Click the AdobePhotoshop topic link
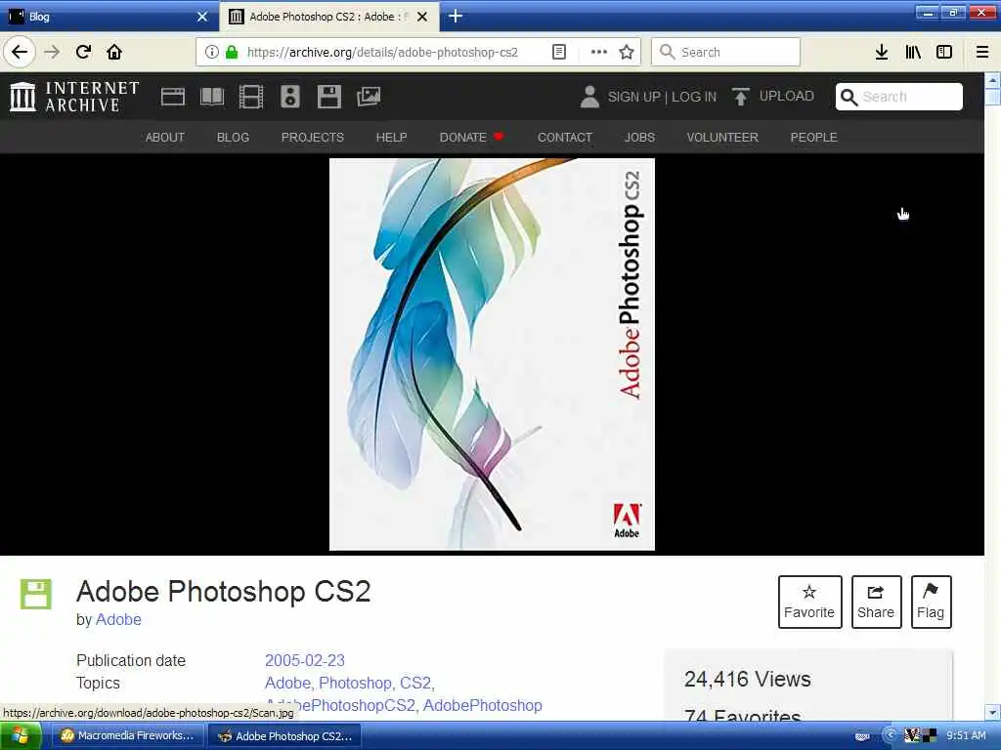The width and height of the screenshot is (1001, 750). [483, 705]
